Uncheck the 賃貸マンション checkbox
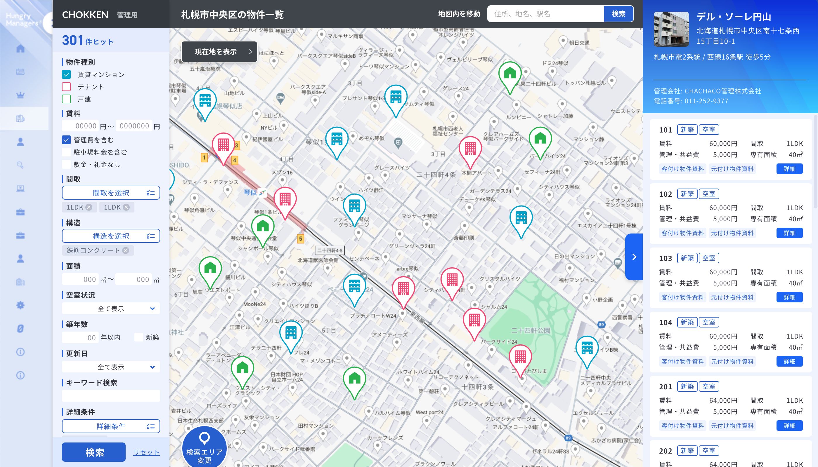Viewport: 818px width, 467px height. click(66, 74)
